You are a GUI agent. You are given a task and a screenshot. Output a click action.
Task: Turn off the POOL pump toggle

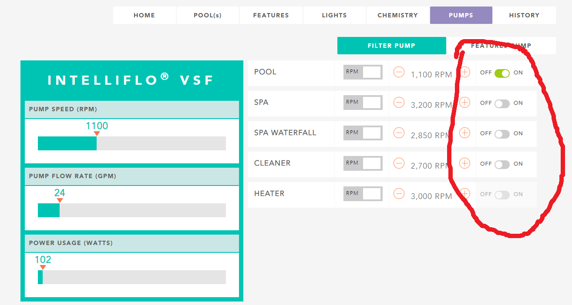pyautogui.click(x=502, y=73)
